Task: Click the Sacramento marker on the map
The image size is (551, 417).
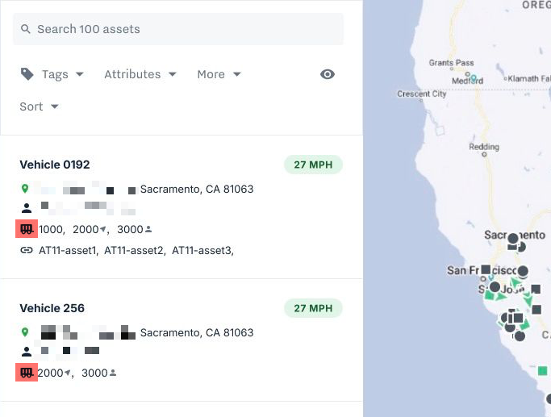Action: pos(512,239)
